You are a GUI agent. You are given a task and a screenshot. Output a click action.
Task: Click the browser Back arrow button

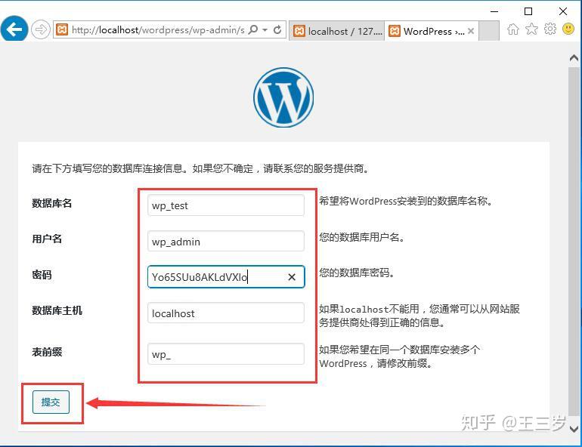point(14,29)
